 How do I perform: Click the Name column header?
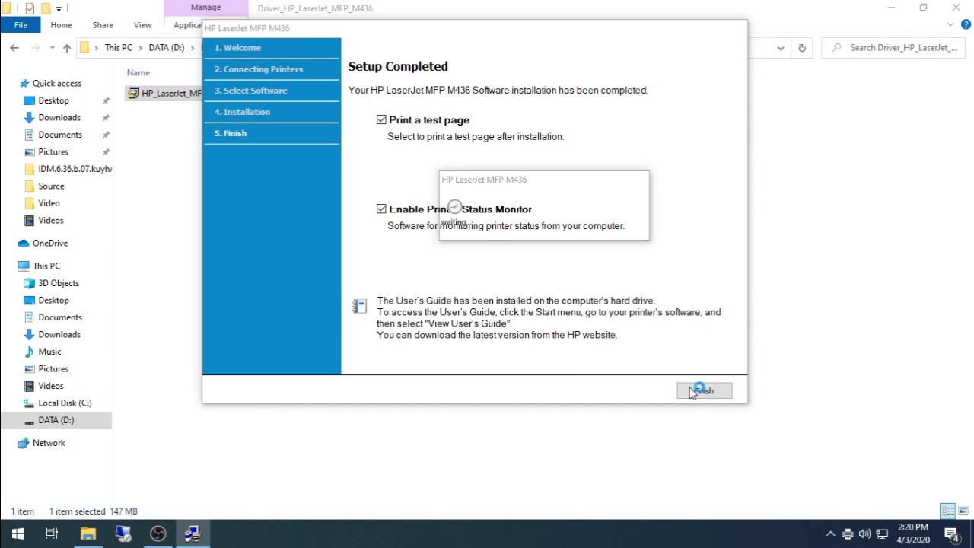[138, 73]
